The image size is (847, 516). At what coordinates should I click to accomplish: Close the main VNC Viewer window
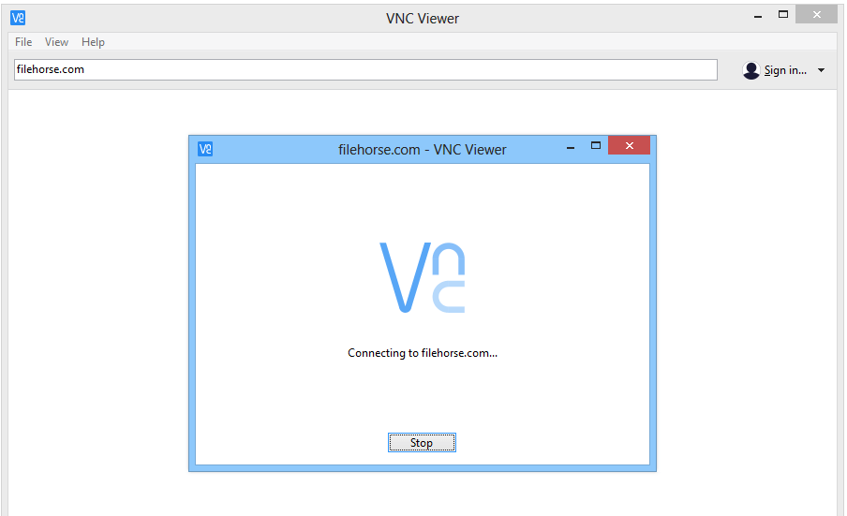click(817, 15)
